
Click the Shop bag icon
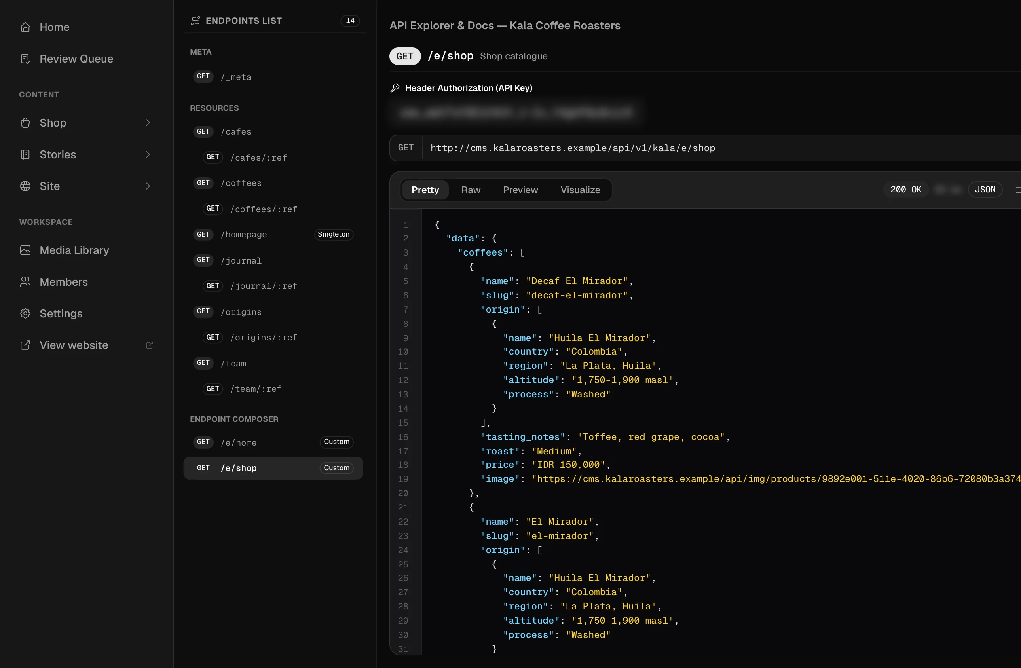25,123
